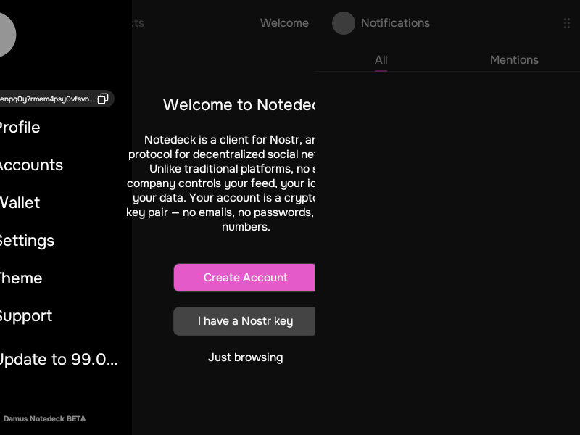Switch to the Mentions tab
The height and width of the screenshot is (435, 580).
tap(514, 60)
